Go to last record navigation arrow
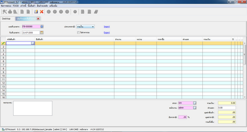247x132 pixels. click(67, 12)
